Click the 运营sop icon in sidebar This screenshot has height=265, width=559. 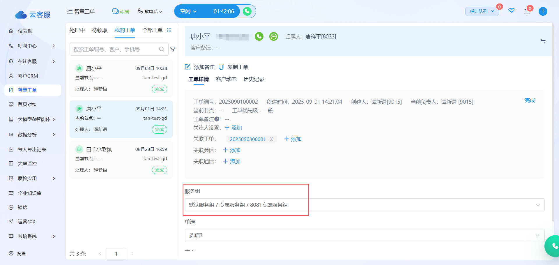tap(11, 221)
